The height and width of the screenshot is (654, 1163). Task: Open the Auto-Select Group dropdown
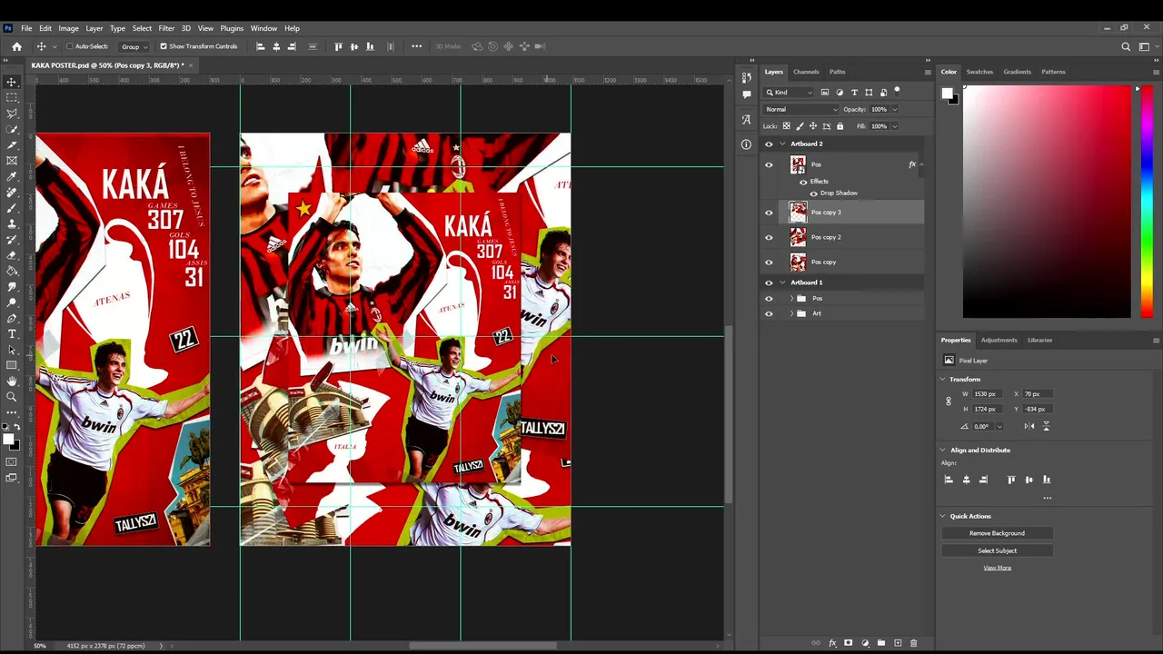coord(134,46)
